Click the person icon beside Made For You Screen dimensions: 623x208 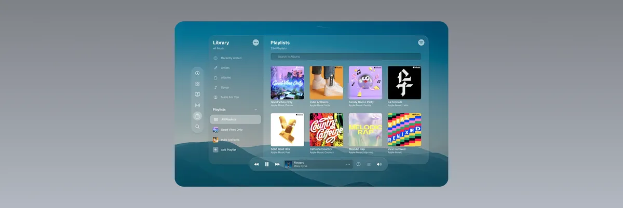pyautogui.click(x=215, y=97)
